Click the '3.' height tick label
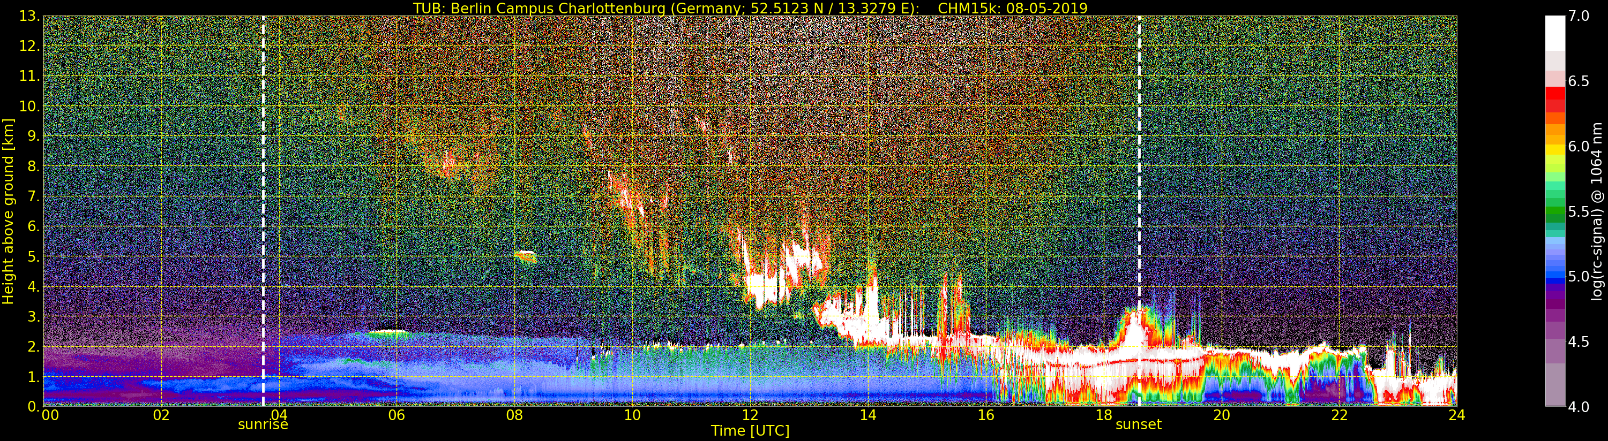Screen dimensions: 1608x441 coord(33,316)
